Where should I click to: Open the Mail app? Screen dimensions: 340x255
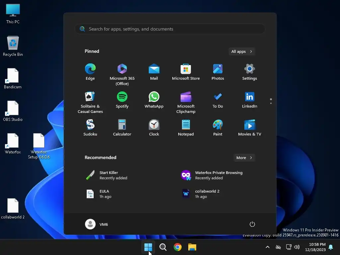[x=154, y=72]
